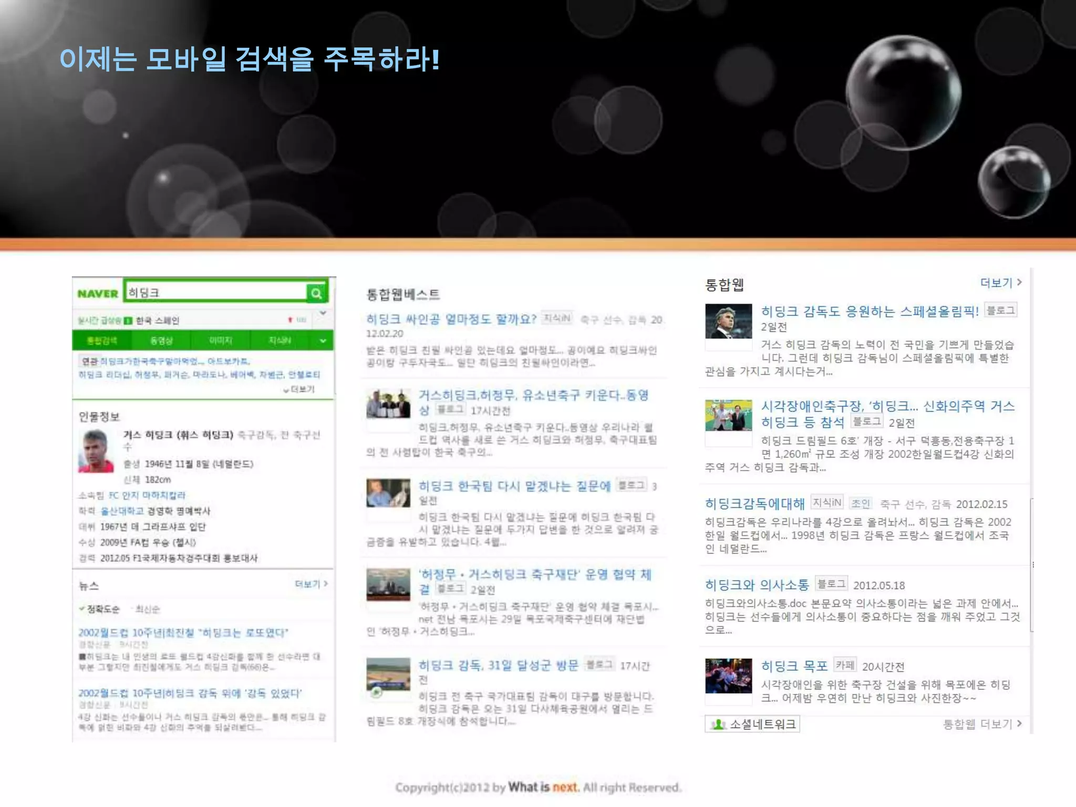Click 카페 tag beside 히딩크 목포
1076x807 pixels.
click(845, 665)
